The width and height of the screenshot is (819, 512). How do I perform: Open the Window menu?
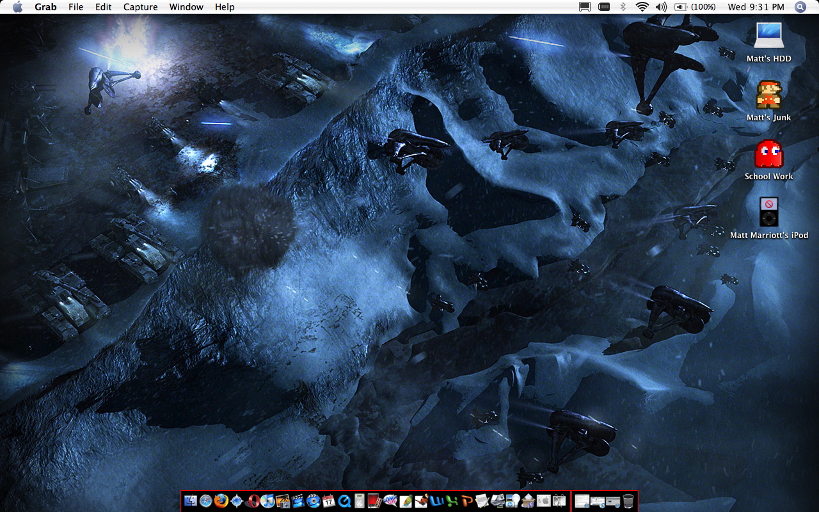(186, 7)
